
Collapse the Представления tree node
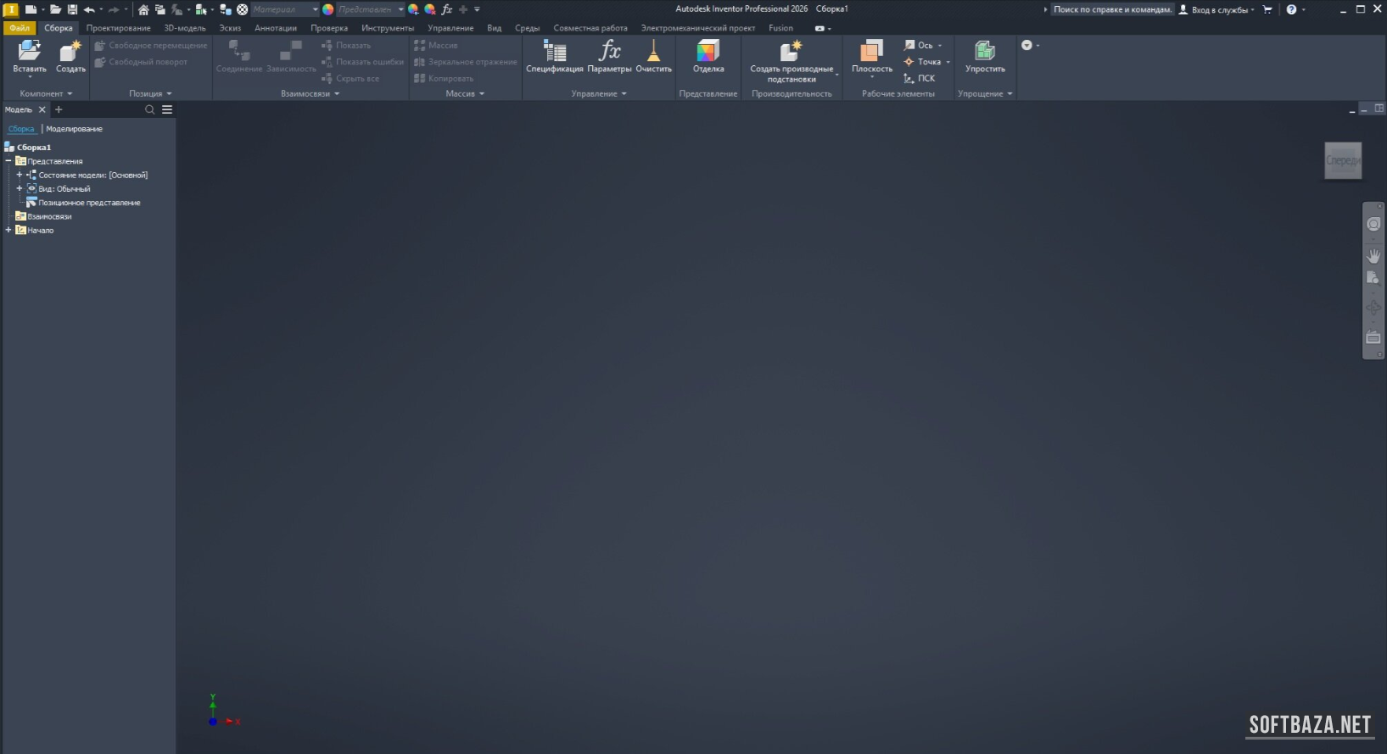8,161
